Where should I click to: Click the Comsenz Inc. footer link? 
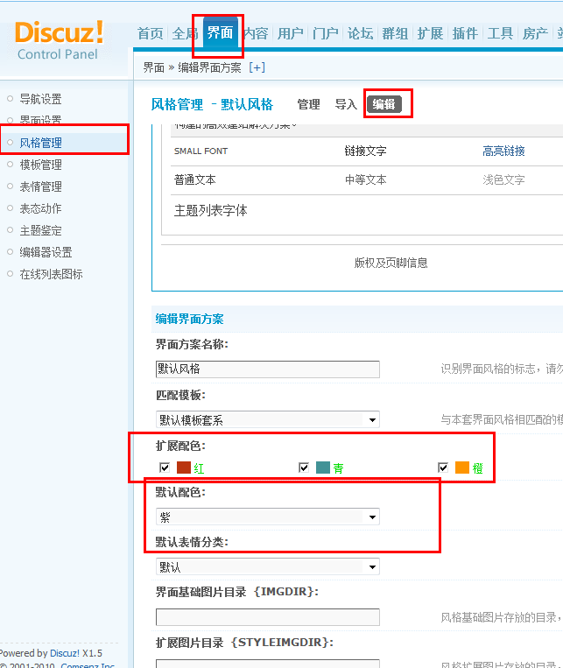88,665
